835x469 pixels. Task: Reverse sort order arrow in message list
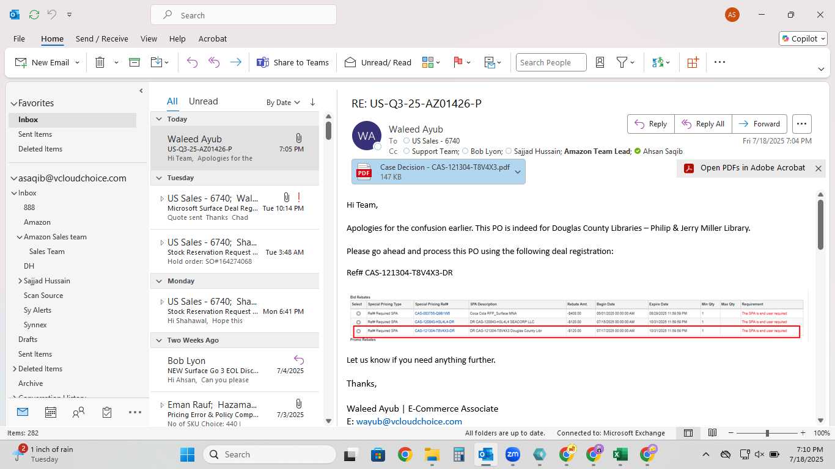(312, 102)
